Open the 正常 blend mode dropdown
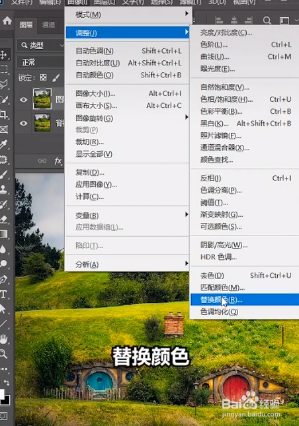 click(41, 62)
